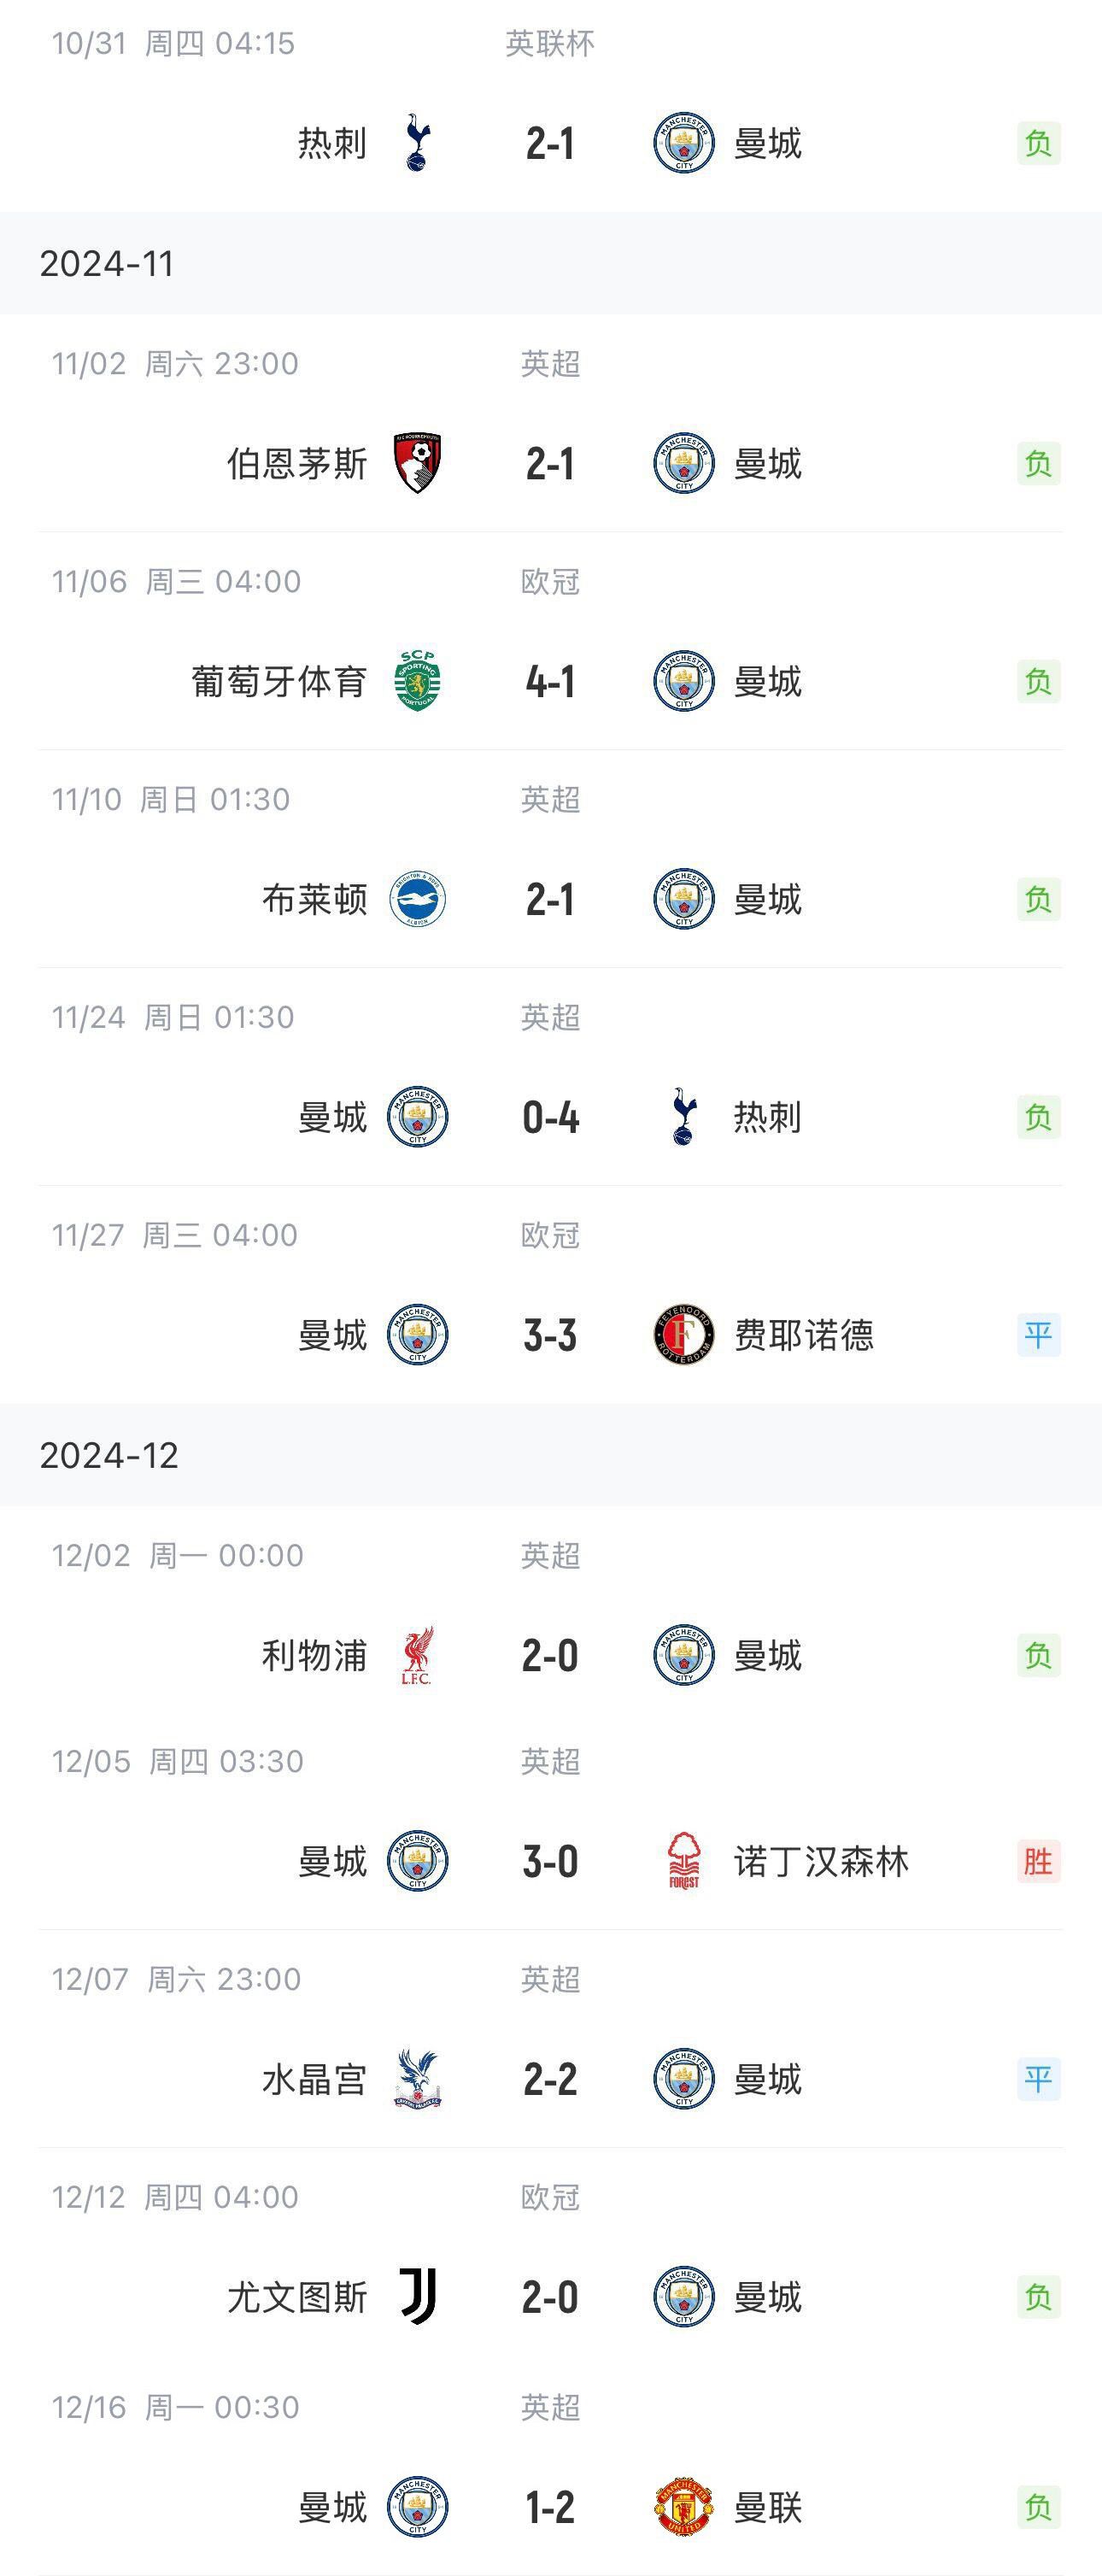This screenshot has width=1102, height=2576.
Task: Click the Feyenoord club crest
Action: [684, 1335]
